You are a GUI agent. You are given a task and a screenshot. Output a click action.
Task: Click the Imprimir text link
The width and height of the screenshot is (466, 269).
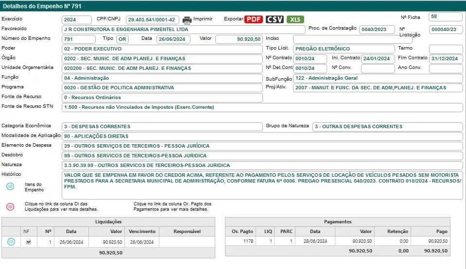203,19
